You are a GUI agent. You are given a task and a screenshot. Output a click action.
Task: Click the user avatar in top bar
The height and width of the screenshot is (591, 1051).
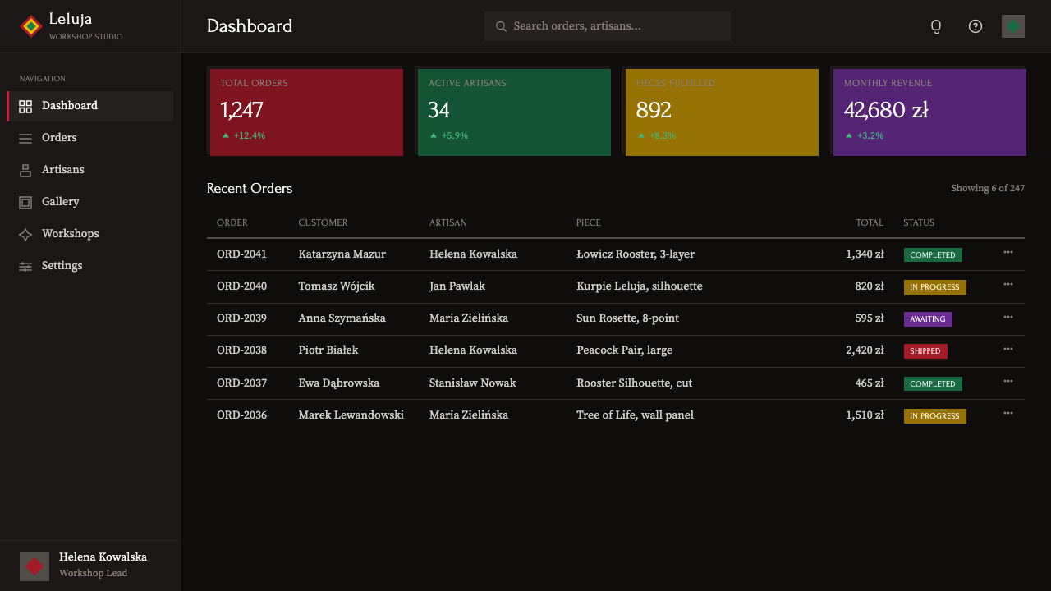1013,26
